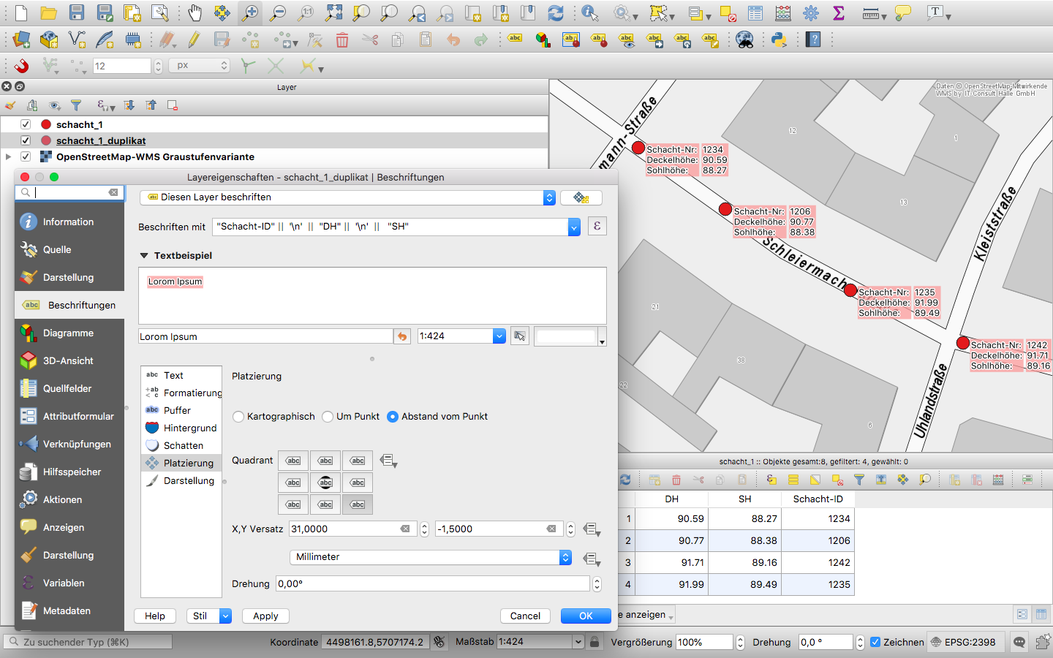Image resolution: width=1053 pixels, height=658 pixels.
Task: Open the Puffer label settings tab
Action: 177,410
